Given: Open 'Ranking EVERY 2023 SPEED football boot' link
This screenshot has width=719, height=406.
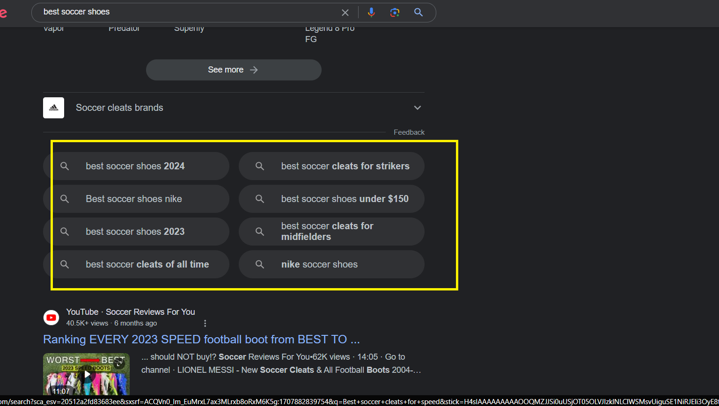Looking at the screenshot, I should (201, 339).
